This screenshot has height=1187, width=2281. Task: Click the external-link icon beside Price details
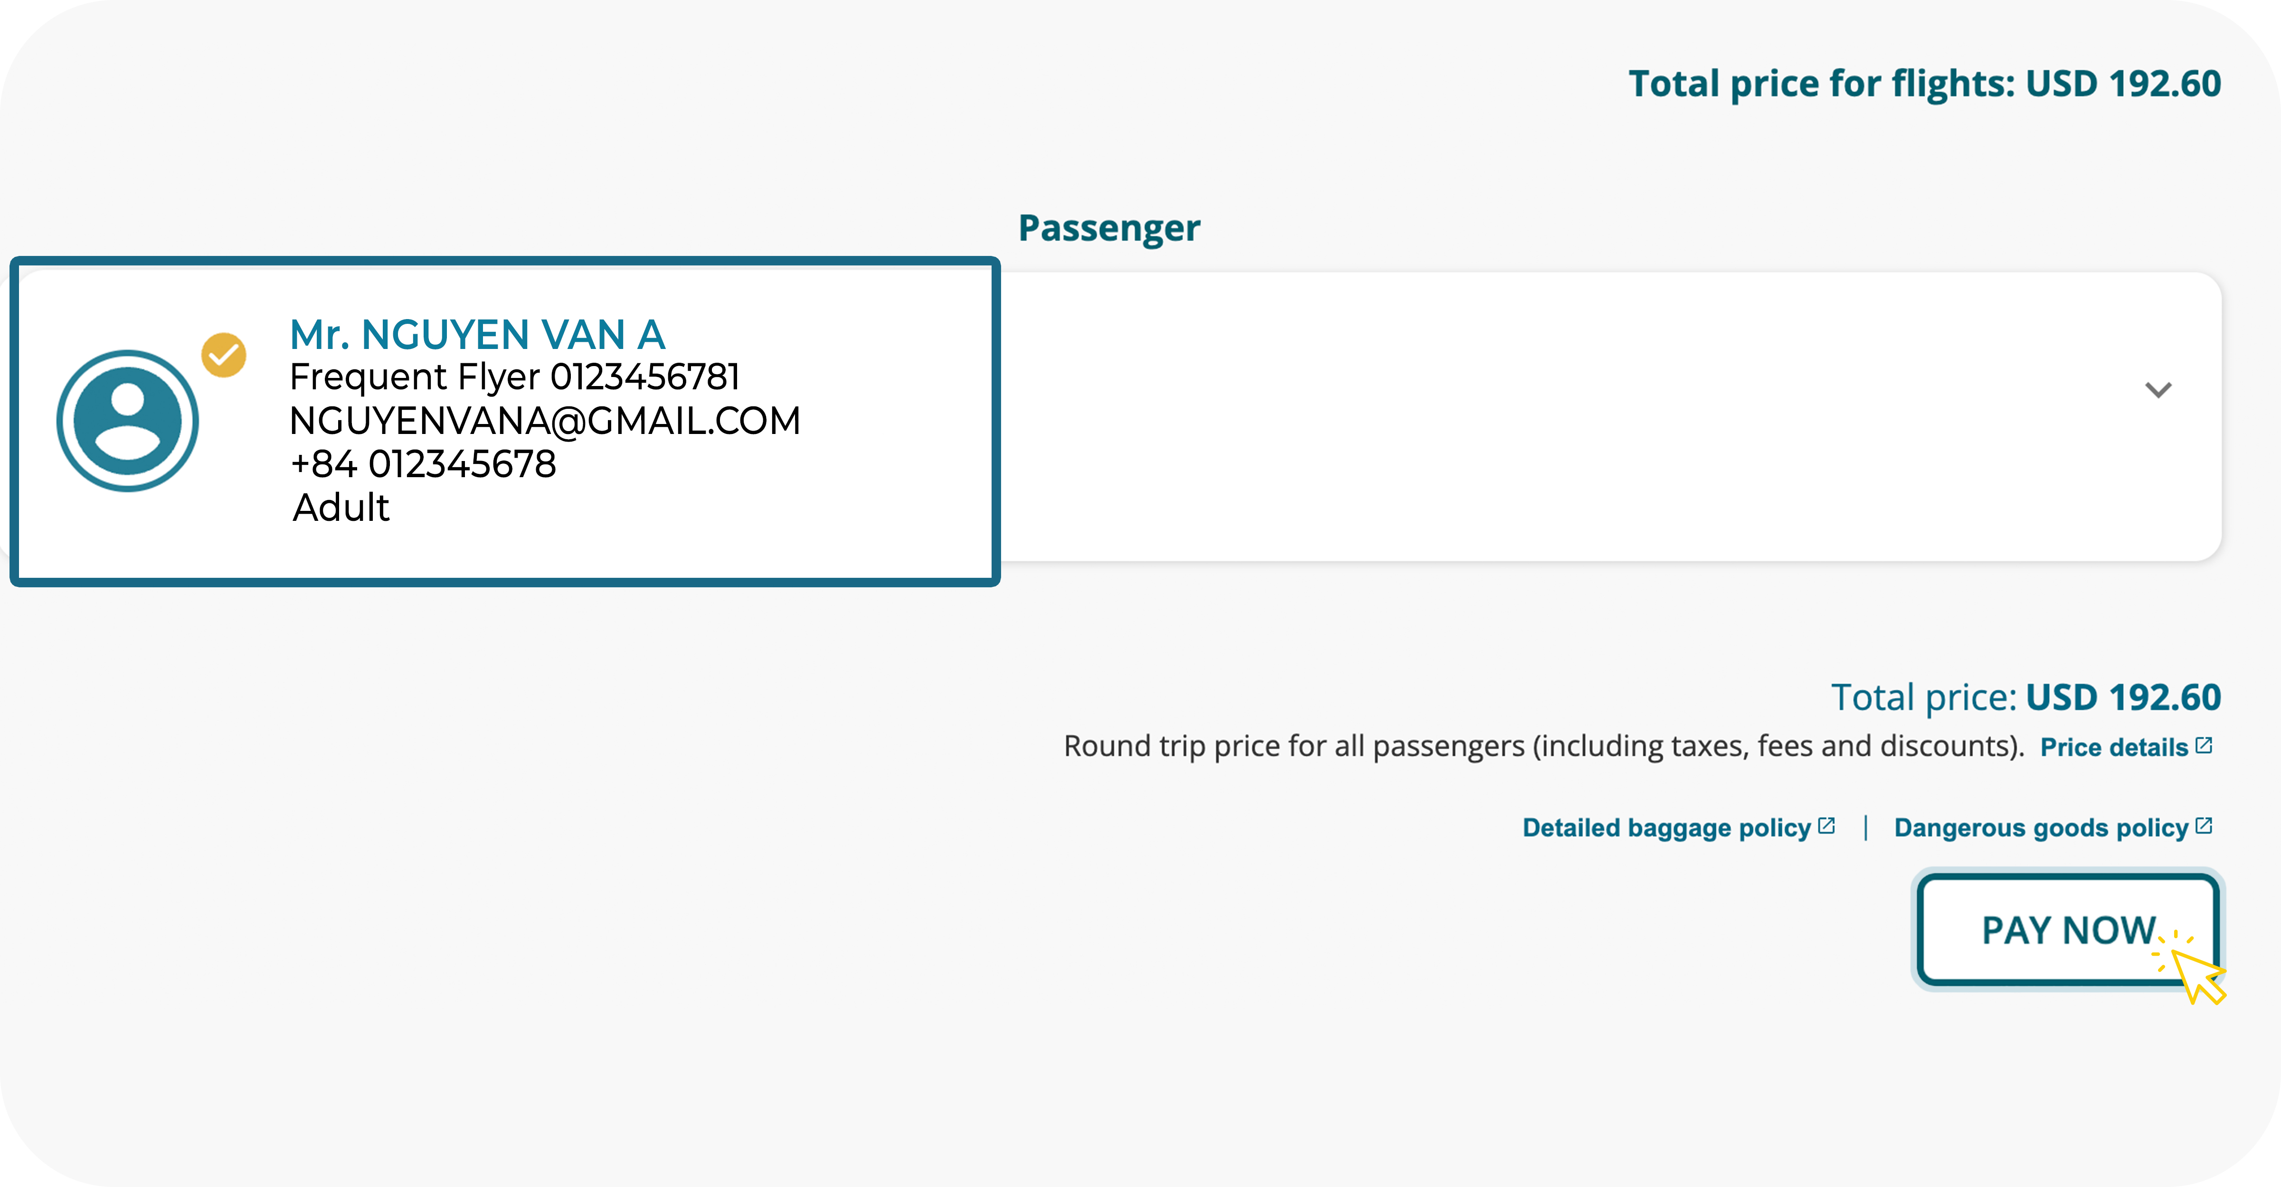point(2204,745)
